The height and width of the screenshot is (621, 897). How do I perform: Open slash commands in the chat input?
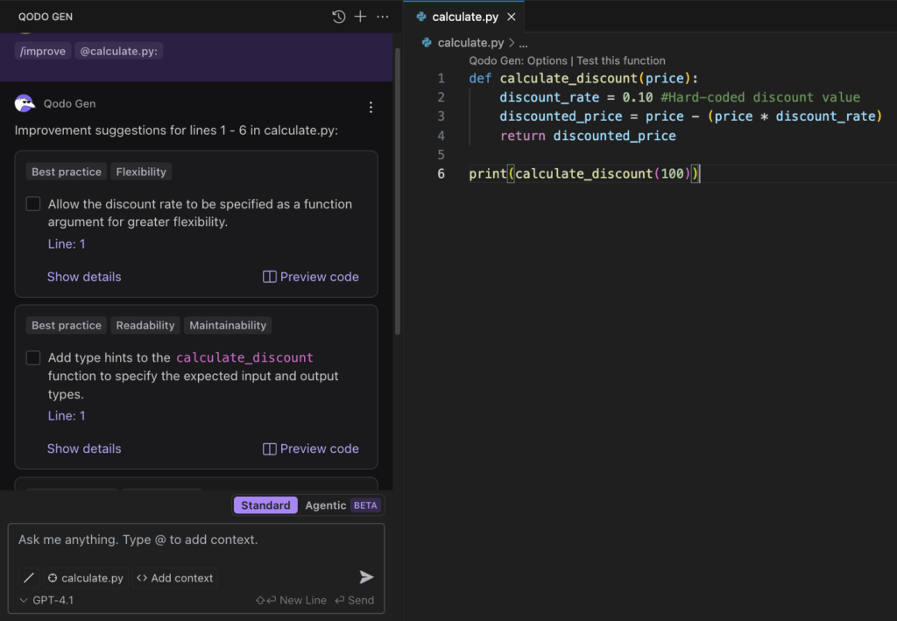tap(28, 577)
